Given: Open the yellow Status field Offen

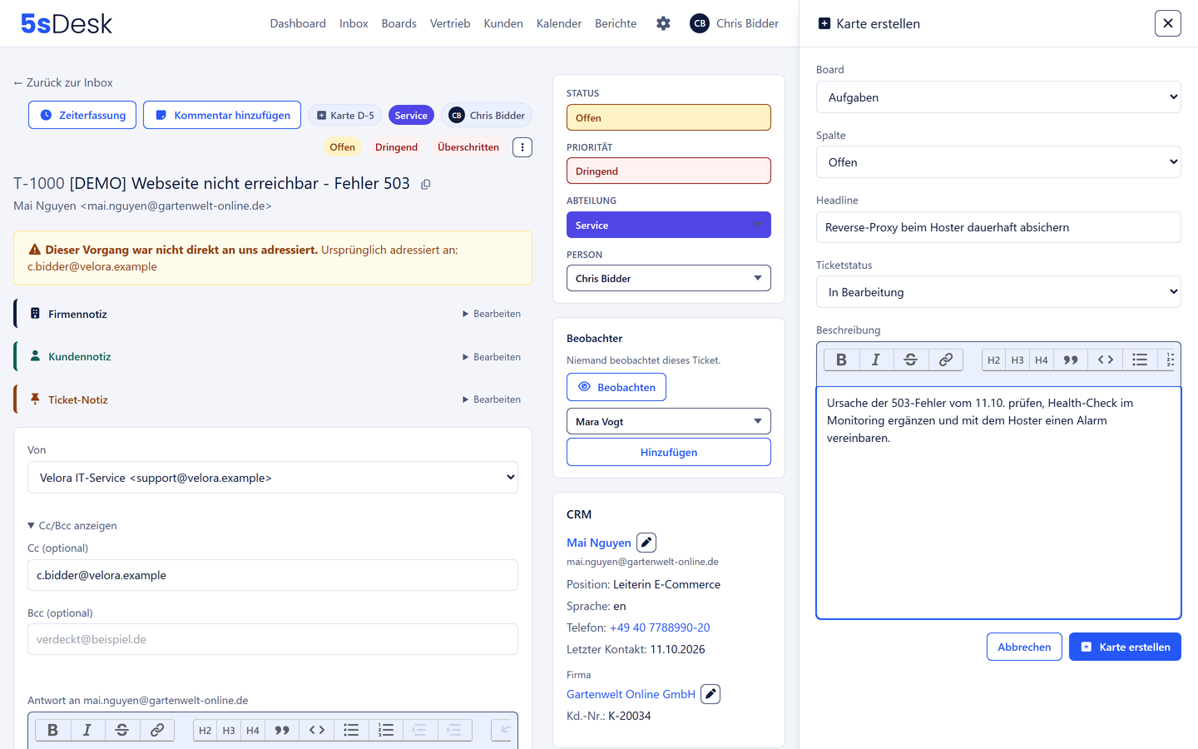Looking at the screenshot, I should (x=669, y=117).
